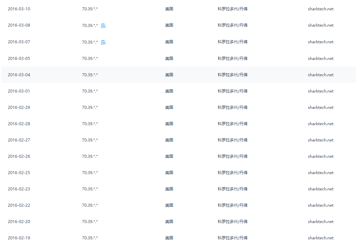The image size is (356, 244).
Task: Click sharktech.net in the 2016-02-29 row
Action: tap(320, 108)
